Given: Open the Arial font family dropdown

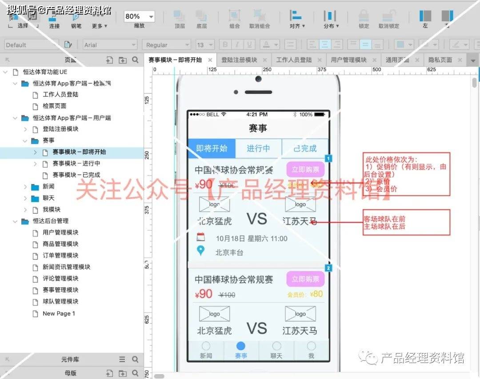Looking at the screenshot, I should pyautogui.click(x=109, y=44).
